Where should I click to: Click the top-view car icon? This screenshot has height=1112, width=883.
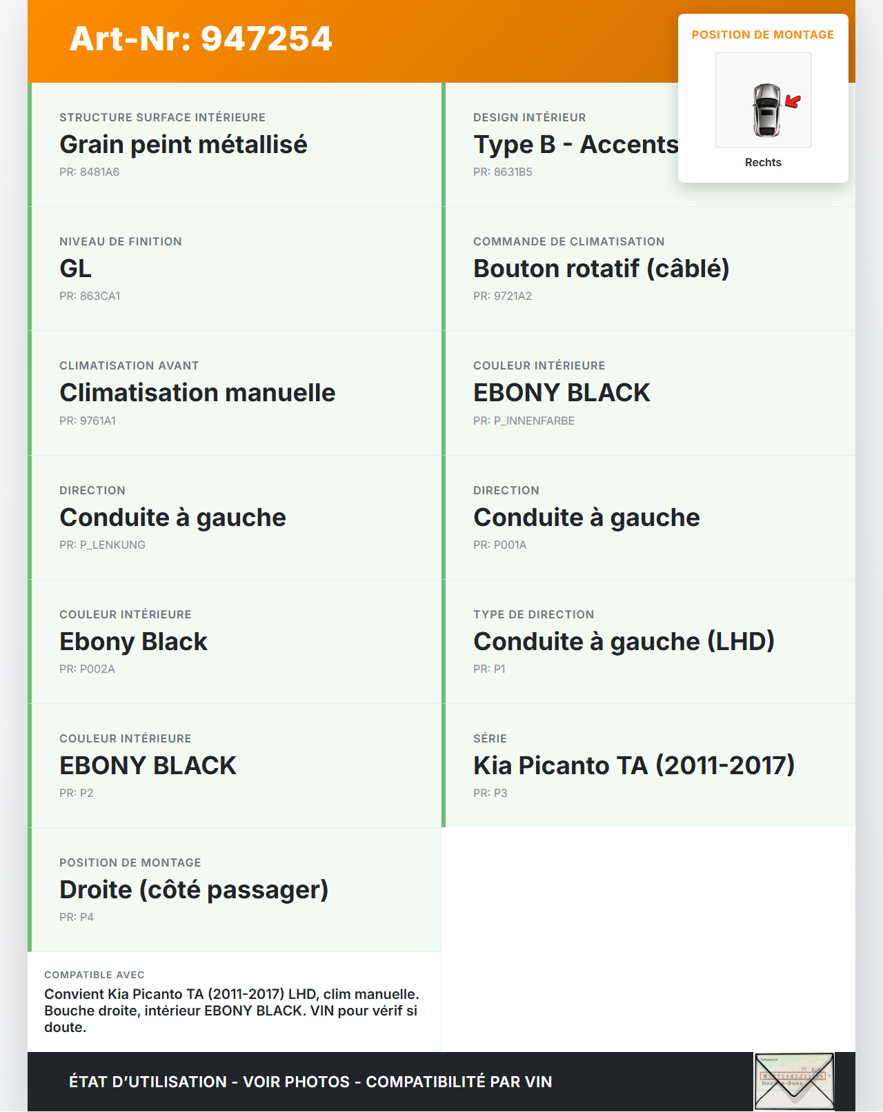[x=766, y=109]
